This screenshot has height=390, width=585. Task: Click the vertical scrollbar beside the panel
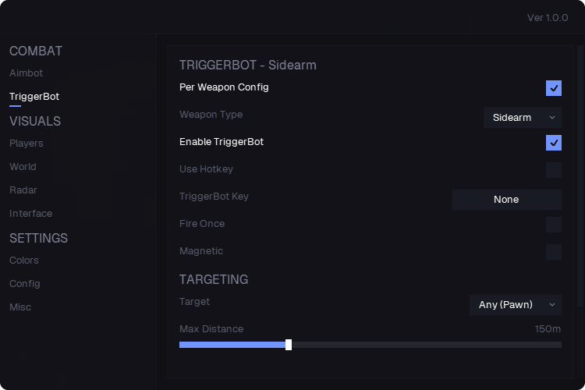tap(580, 175)
